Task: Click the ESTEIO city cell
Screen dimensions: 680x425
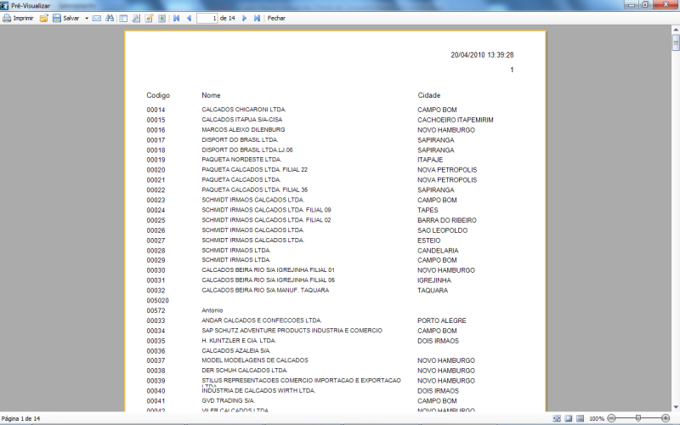Action: point(429,241)
